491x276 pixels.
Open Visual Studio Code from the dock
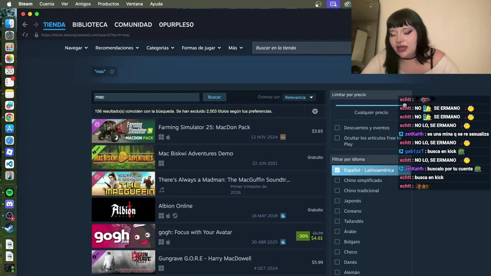[10, 164]
